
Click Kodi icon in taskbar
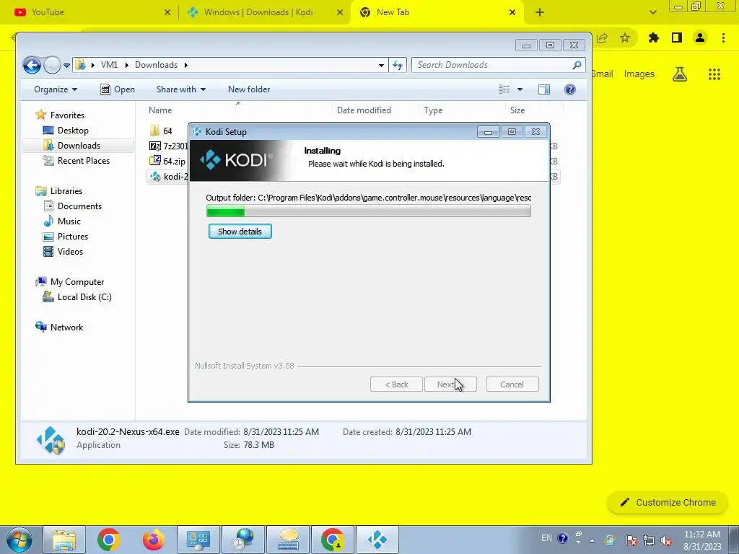pyautogui.click(x=377, y=540)
